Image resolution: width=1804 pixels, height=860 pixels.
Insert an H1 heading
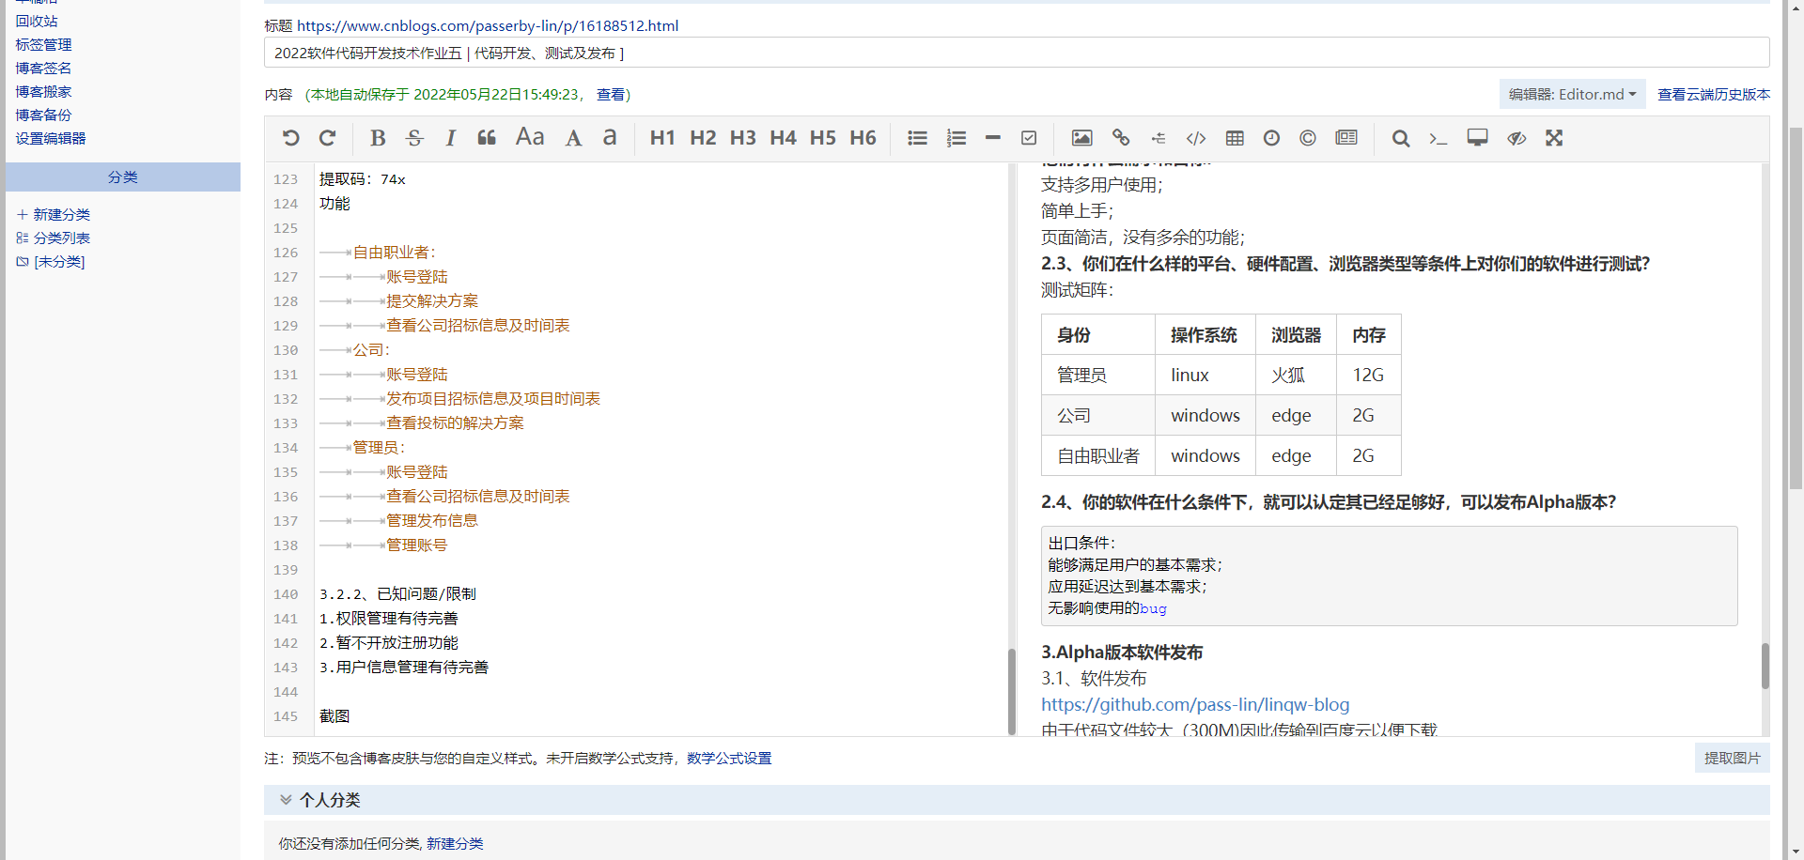point(662,138)
